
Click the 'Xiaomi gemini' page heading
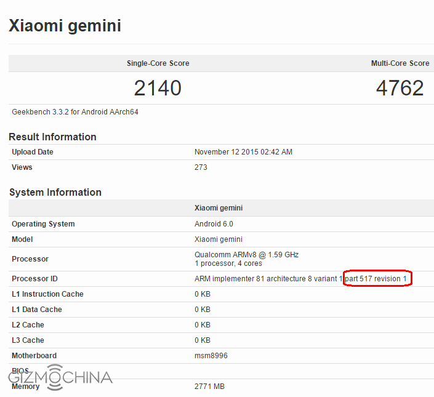click(x=65, y=26)
